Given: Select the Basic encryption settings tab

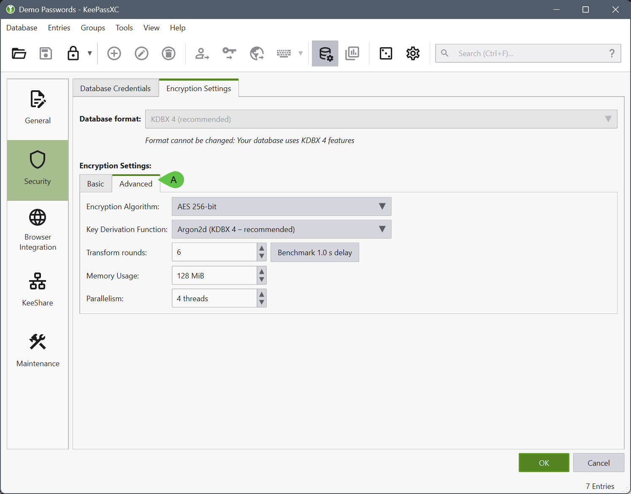Looking at the screenshot, I should 95,184.
